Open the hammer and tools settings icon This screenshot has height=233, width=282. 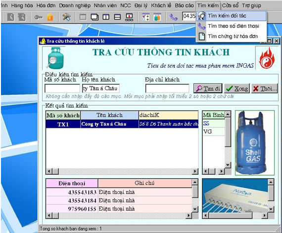tap(66, 17)
